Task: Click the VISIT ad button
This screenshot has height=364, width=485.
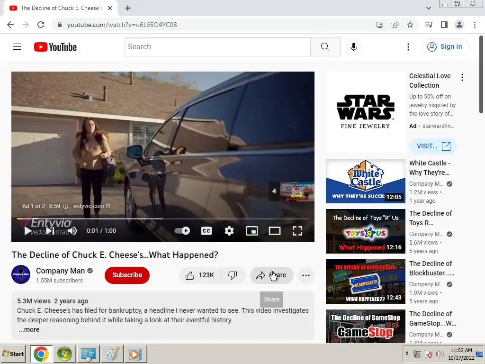Action: (x=433, y=146)
